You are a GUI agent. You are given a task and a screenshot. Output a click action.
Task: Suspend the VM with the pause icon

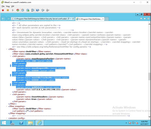pos(8,10)
